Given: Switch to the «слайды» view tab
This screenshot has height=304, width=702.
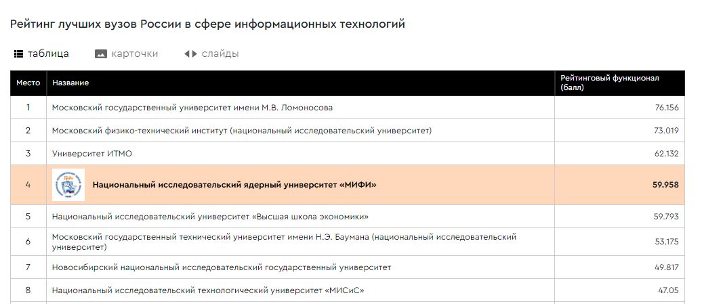Looking at the screenshot, I should pyautogui.click(x=211, y=54).
